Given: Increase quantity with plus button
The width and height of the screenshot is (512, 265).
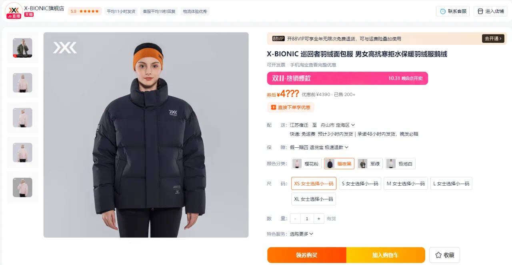Looking at the screenshot, I should pyautogui.click(x=318, y=219).
